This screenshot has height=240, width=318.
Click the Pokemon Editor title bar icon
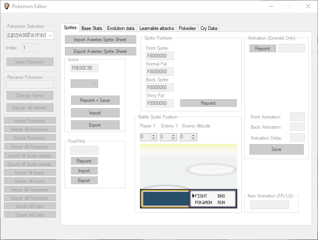(x=6, y=6)
